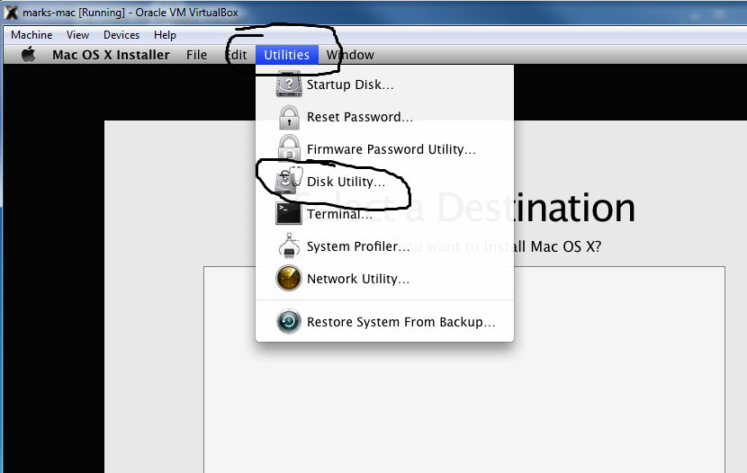The height and width of the screenshot is (473, 747).
Task: Click the Terminal black window icon
Action: [x=288, y=214]
